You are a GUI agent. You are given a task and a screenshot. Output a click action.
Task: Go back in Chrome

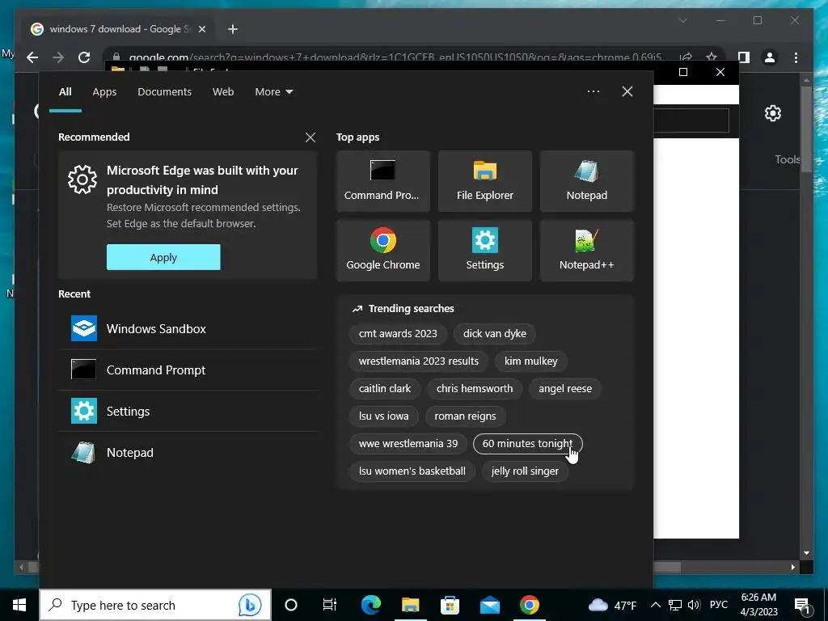tap(32, 57)
